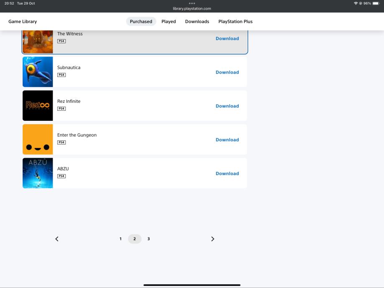Tap the Wi-Fi status icon
Viewport: 384px width, 288px height.
click(356, 3)
